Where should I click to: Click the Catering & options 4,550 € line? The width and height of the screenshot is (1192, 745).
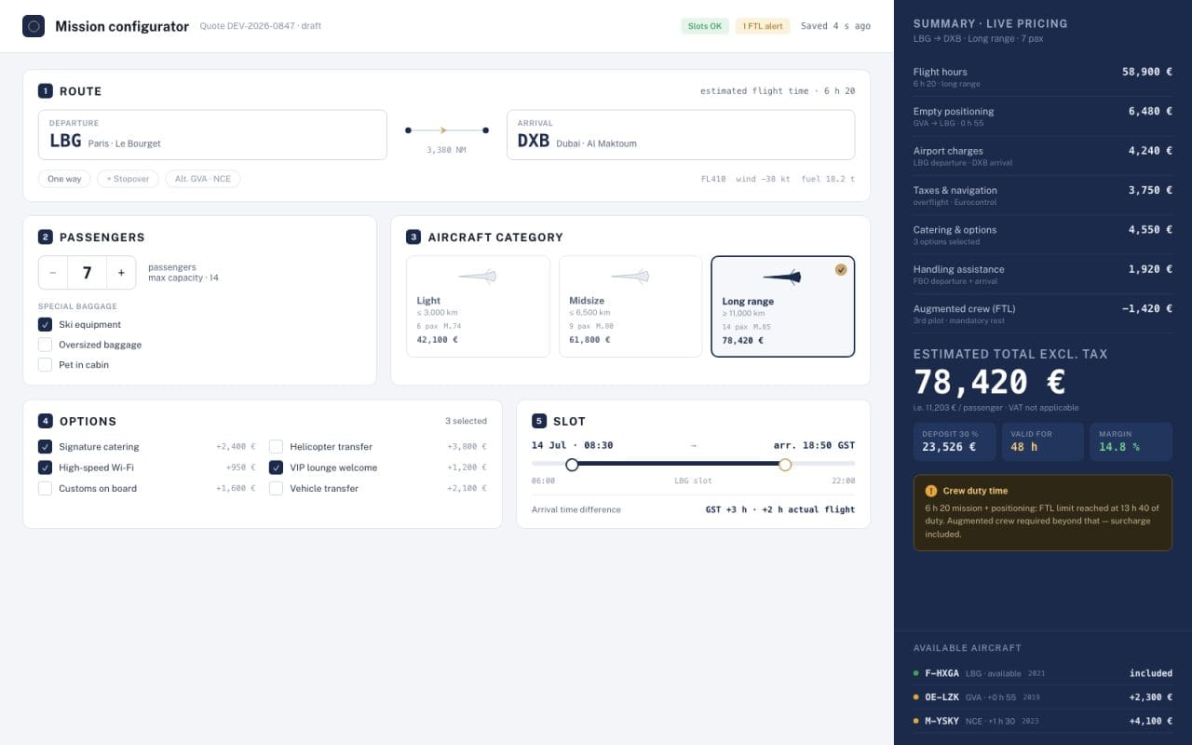pyautogui.click(x=1043, y=235)
